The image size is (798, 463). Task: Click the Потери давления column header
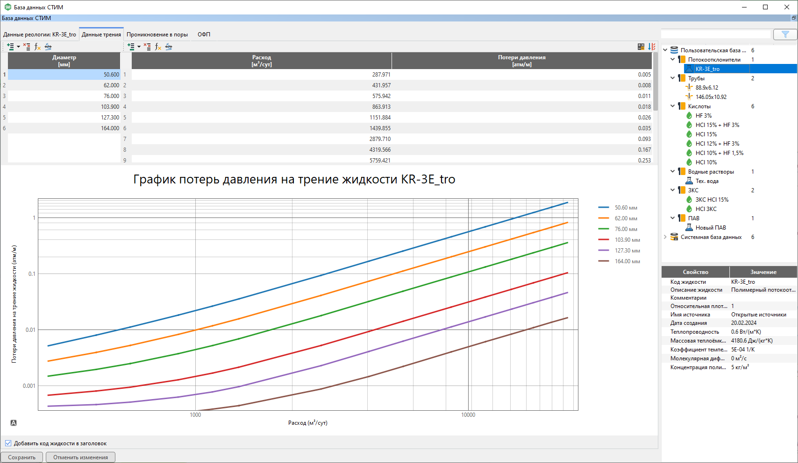click(x=521, y=61)
